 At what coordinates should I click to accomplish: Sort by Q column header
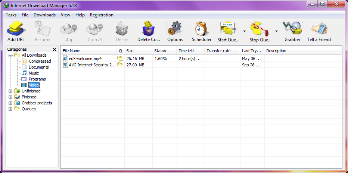click(121, 51)
